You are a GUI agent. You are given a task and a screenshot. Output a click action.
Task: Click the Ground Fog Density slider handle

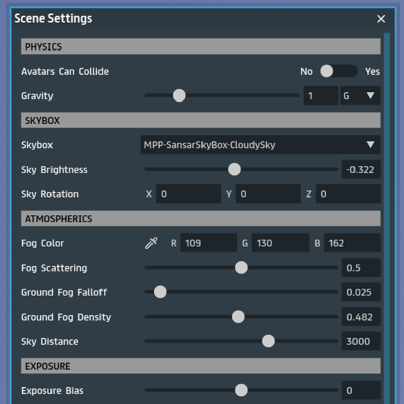click(238, 317)
